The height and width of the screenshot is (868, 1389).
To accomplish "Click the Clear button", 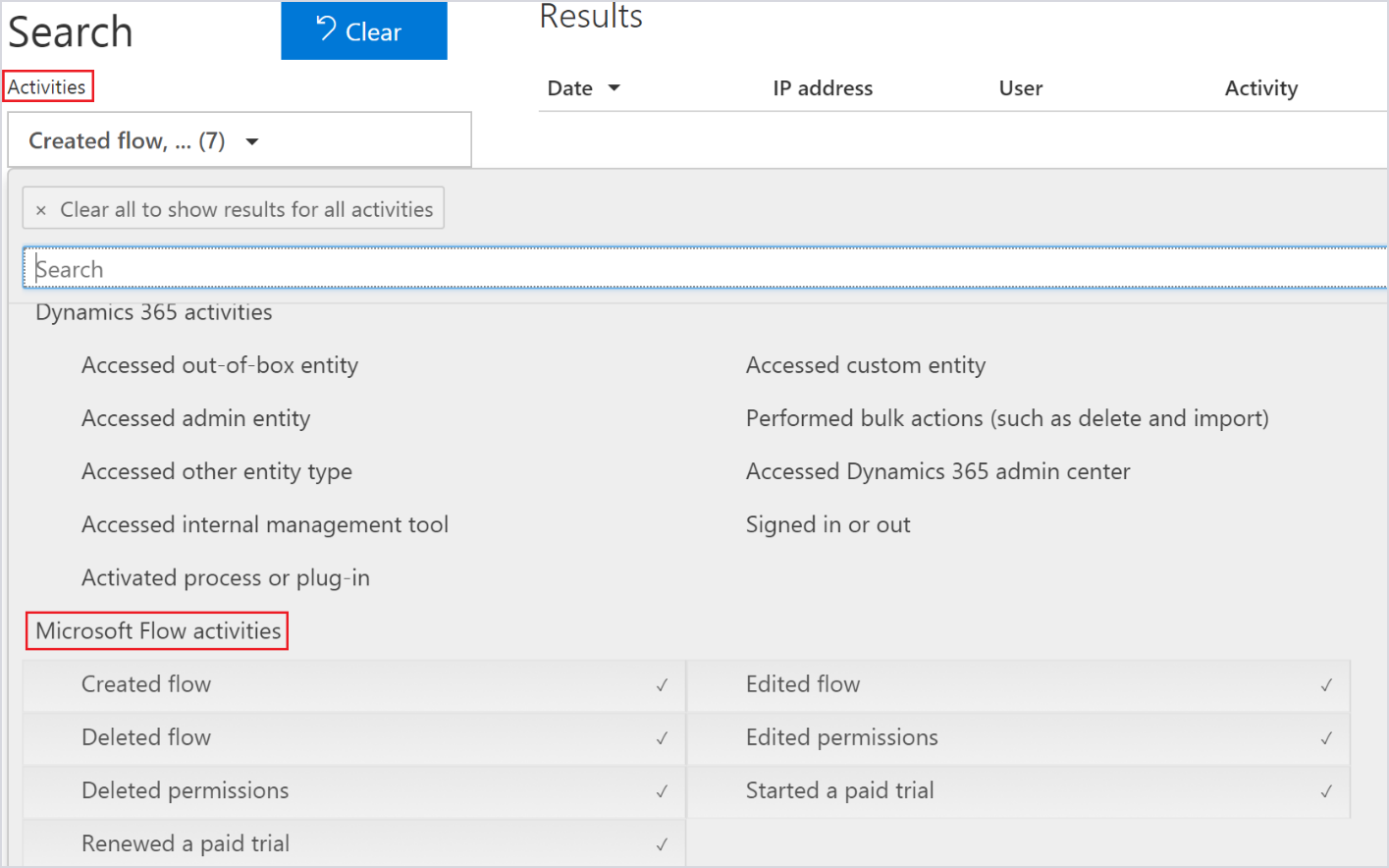I will coord(363,30).
